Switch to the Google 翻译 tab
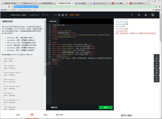The width and height of the screenshot is (162, 119). (83, 3)
